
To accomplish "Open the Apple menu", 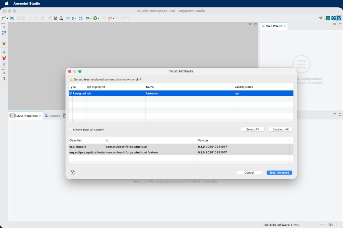I will (x=7, y=3).
